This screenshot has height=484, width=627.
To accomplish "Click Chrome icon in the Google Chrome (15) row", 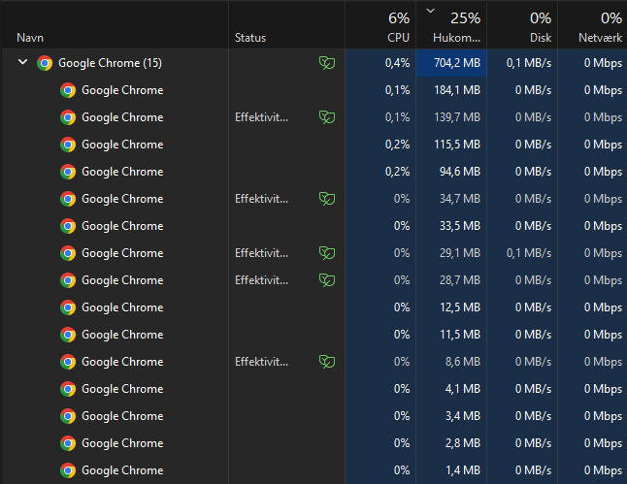I will coord(45,63).
